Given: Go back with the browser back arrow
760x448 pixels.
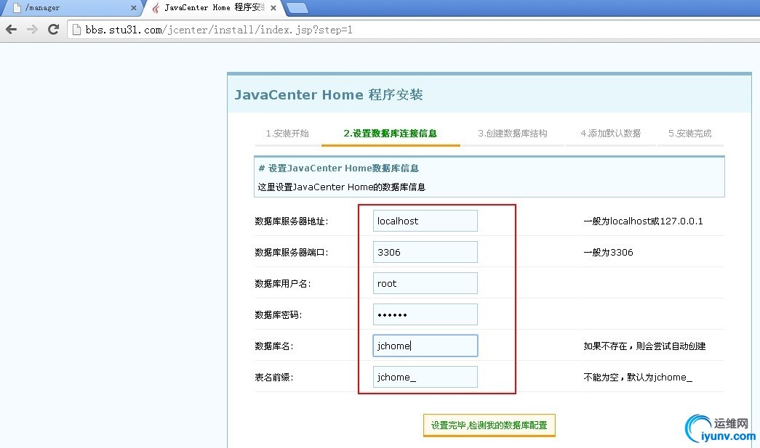Looking at the screenshot, I should tap(11, 30).
